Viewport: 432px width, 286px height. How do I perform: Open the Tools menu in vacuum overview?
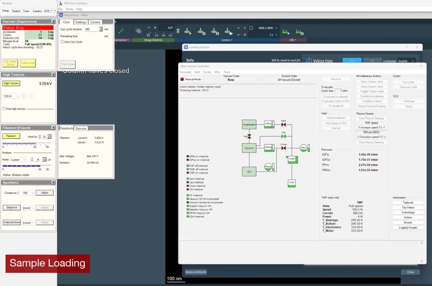point(227,72)
